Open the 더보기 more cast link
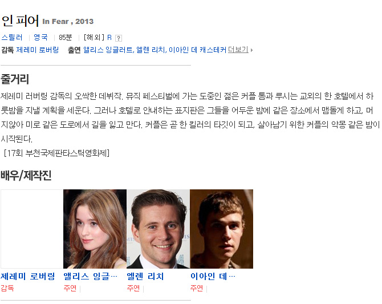Screen dimensions: 382x304 238,50
